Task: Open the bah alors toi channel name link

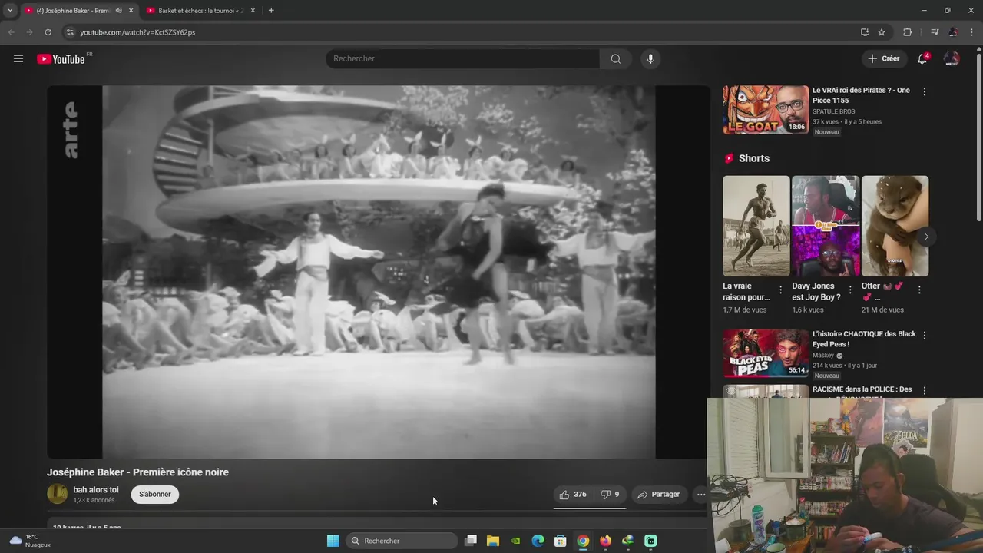Action: (x=96, y=490)
